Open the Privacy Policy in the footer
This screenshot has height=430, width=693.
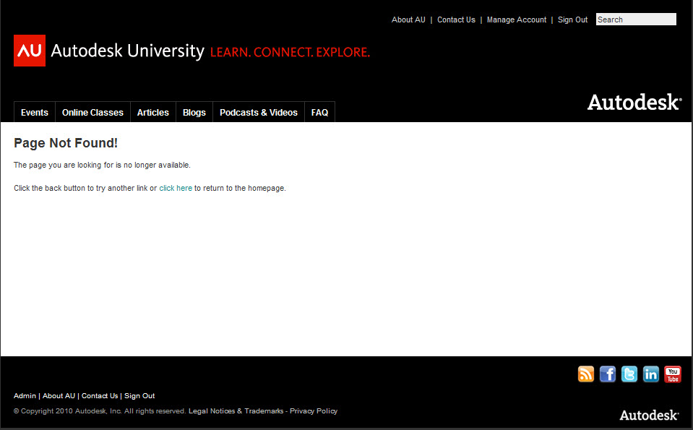313,410
